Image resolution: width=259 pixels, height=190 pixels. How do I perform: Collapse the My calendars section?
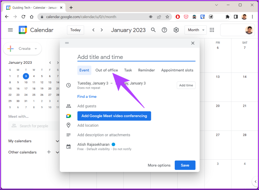click(57, 141)
